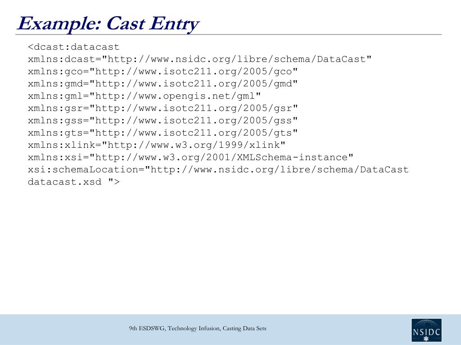Click the xmlns:dcast namespace line
This screenshot has height=345, width=461.
coord(199,59)
